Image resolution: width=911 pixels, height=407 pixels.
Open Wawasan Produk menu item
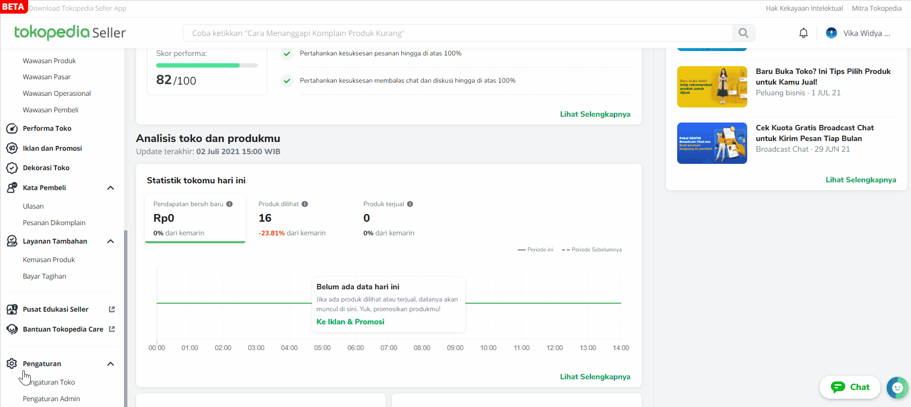click(49, 61)
